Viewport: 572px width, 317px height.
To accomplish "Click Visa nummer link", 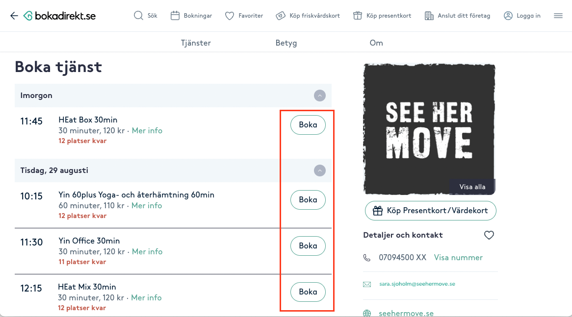I will (458, 258).
